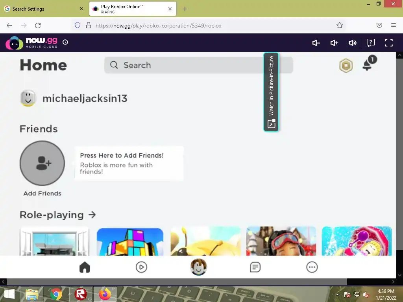Screen dimensions: 403x302
Task: Open Google Chrome from the taskbar
Action: 56,294
